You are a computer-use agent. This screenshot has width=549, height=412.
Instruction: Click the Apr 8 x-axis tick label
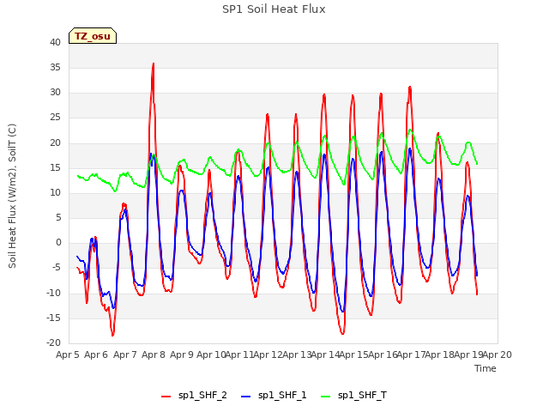click(x=154, y=354)
